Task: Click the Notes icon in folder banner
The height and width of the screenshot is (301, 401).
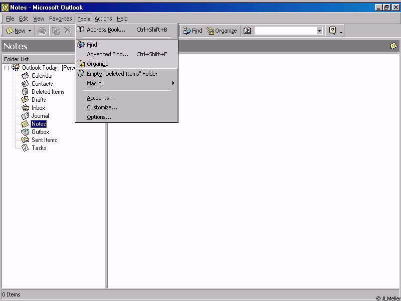Action: tap(393, 46)
